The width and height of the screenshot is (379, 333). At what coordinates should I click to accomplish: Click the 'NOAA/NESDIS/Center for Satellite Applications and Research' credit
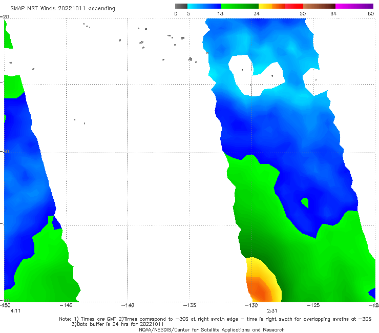tap(212, 329)
